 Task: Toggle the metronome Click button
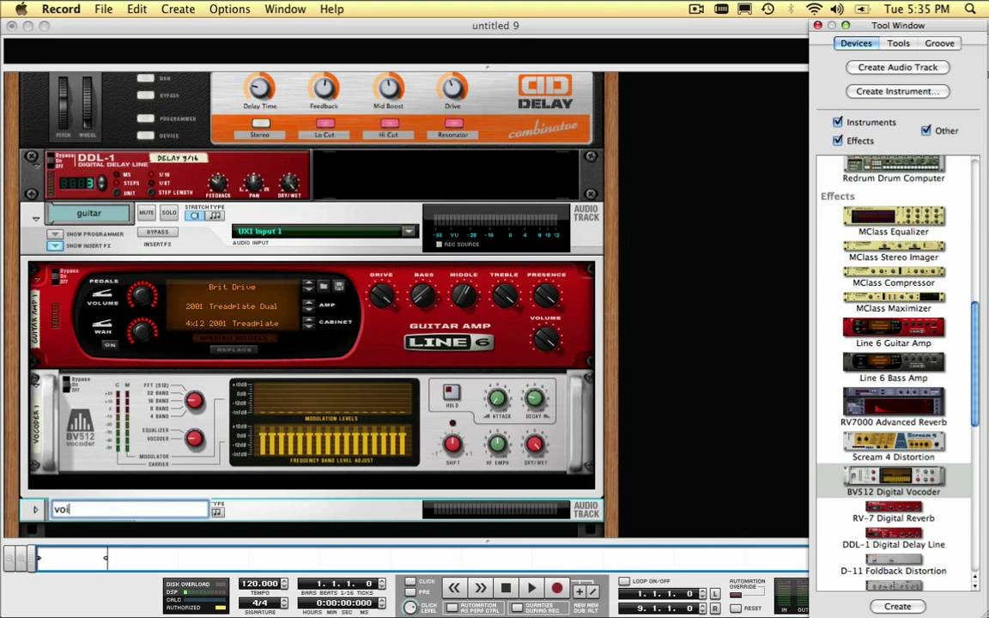(410, 581)
